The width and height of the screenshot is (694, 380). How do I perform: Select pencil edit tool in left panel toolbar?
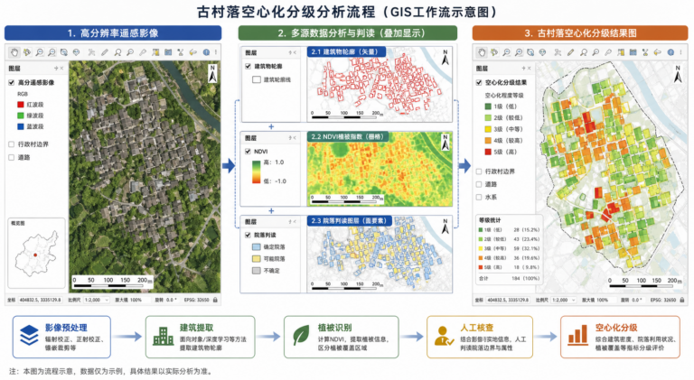105,52
